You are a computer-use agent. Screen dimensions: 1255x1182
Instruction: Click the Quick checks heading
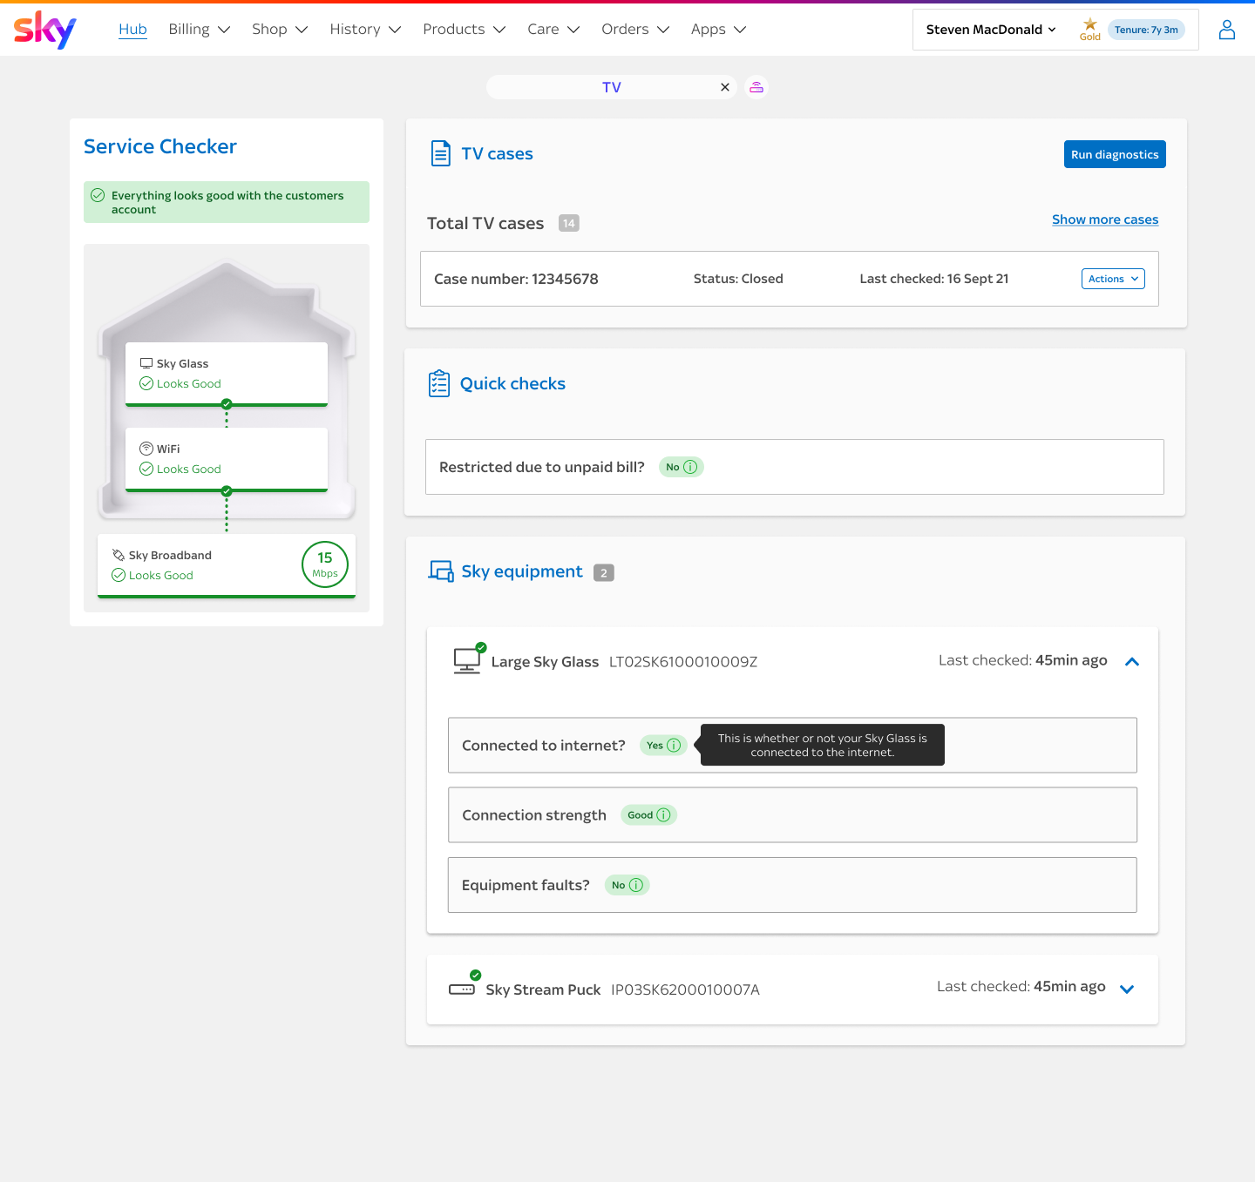point(512,383)
